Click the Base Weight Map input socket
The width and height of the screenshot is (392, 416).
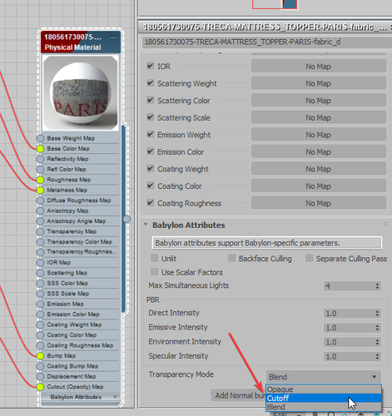click(x=40, y=138)
